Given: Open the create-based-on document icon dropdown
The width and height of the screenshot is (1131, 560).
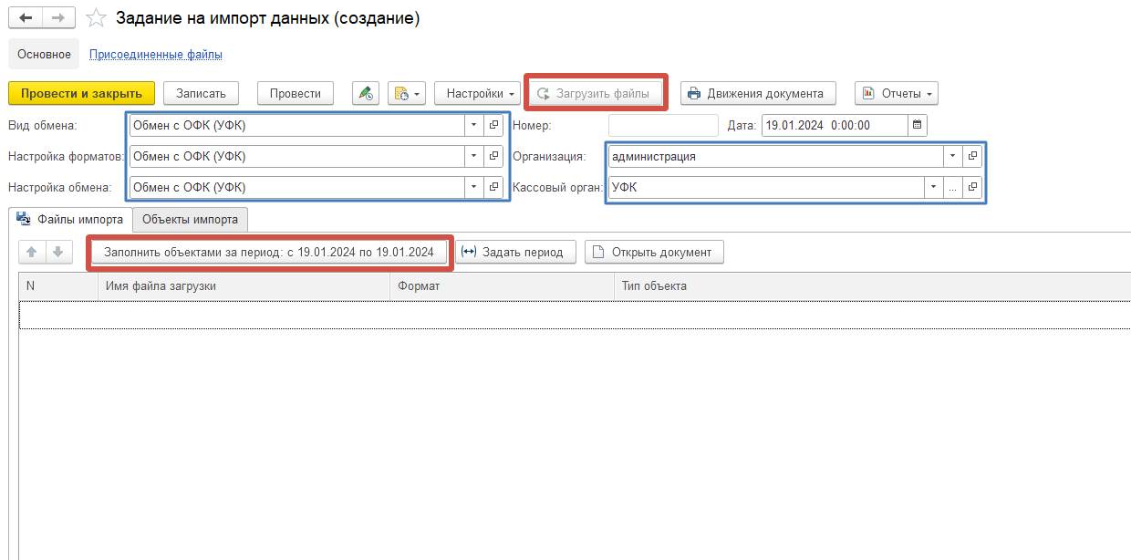Looking at the screenshot, I should [x=407, y=93].
